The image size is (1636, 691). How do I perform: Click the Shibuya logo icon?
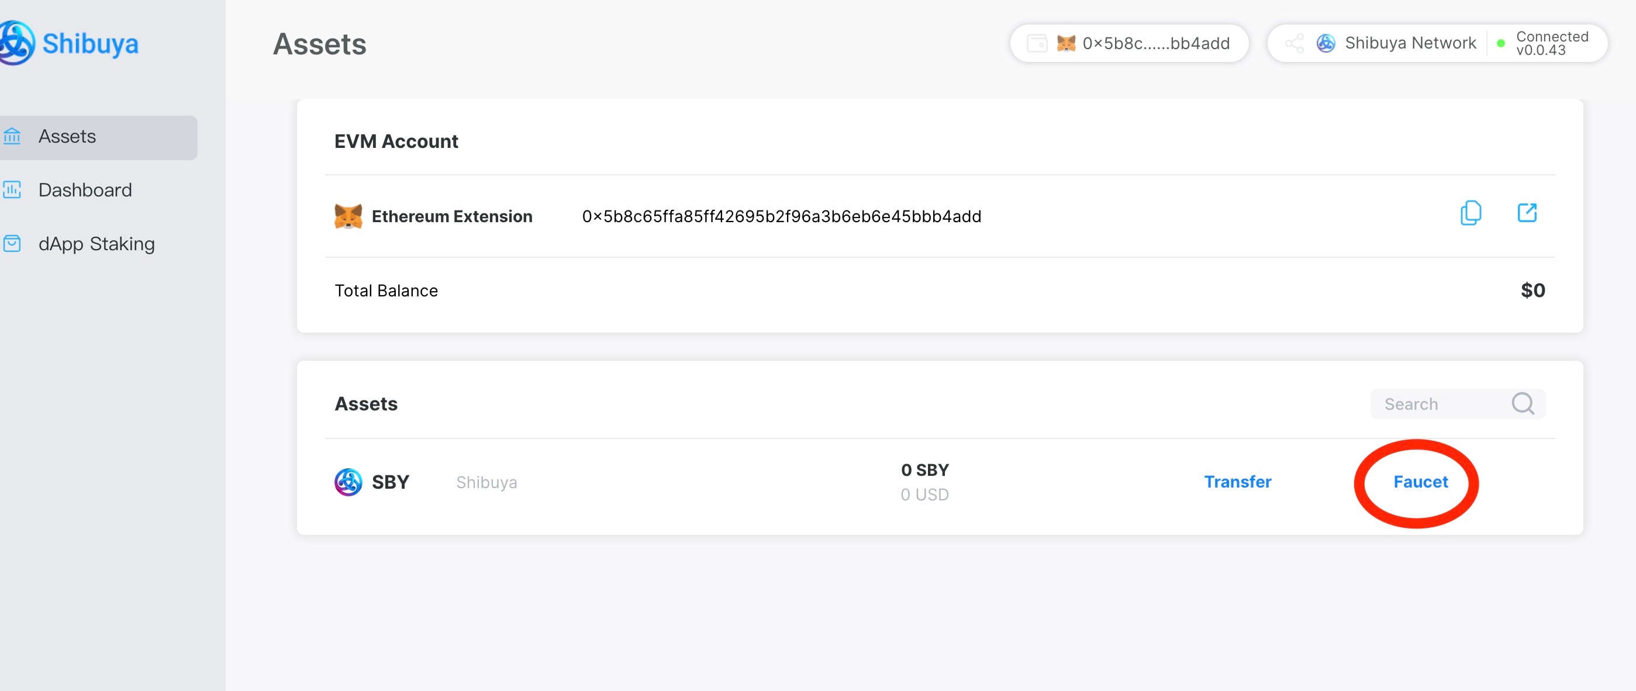coord(15,43)
